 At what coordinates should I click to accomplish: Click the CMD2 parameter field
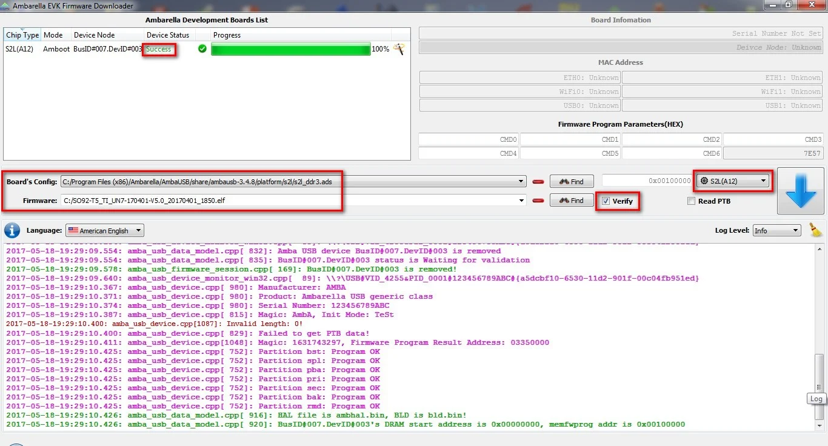pos(672,139)
